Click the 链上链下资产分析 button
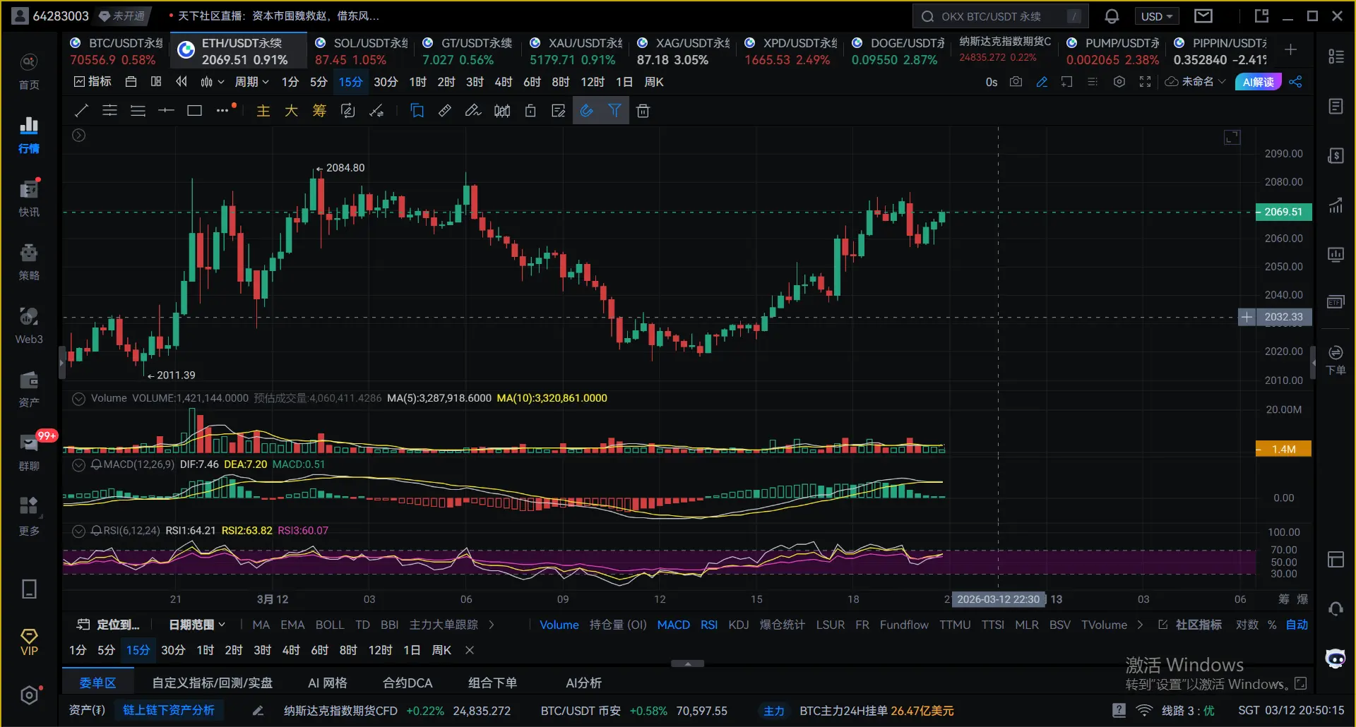 coord(169,710)
